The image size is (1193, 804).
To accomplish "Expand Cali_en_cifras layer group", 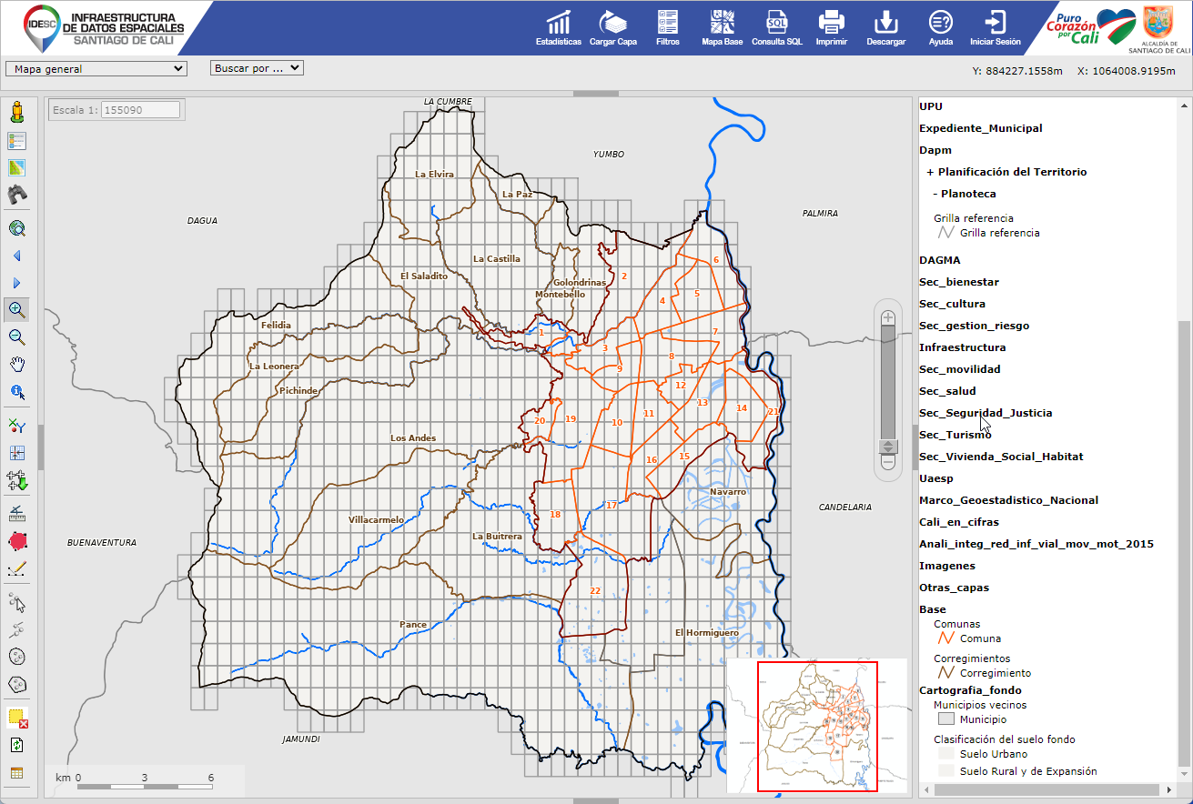I will (959, 522).
